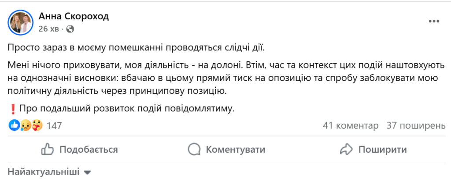
Task: Show who reacted via the 147 count
Action: [x=54, y=126]
